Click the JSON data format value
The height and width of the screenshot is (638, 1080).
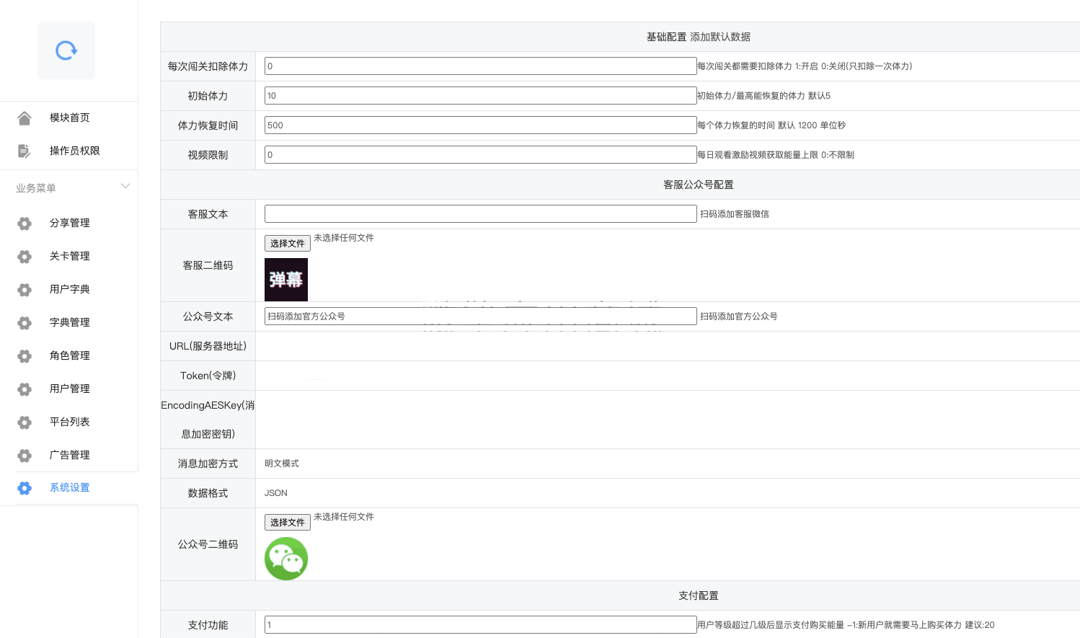coord(276,493)
